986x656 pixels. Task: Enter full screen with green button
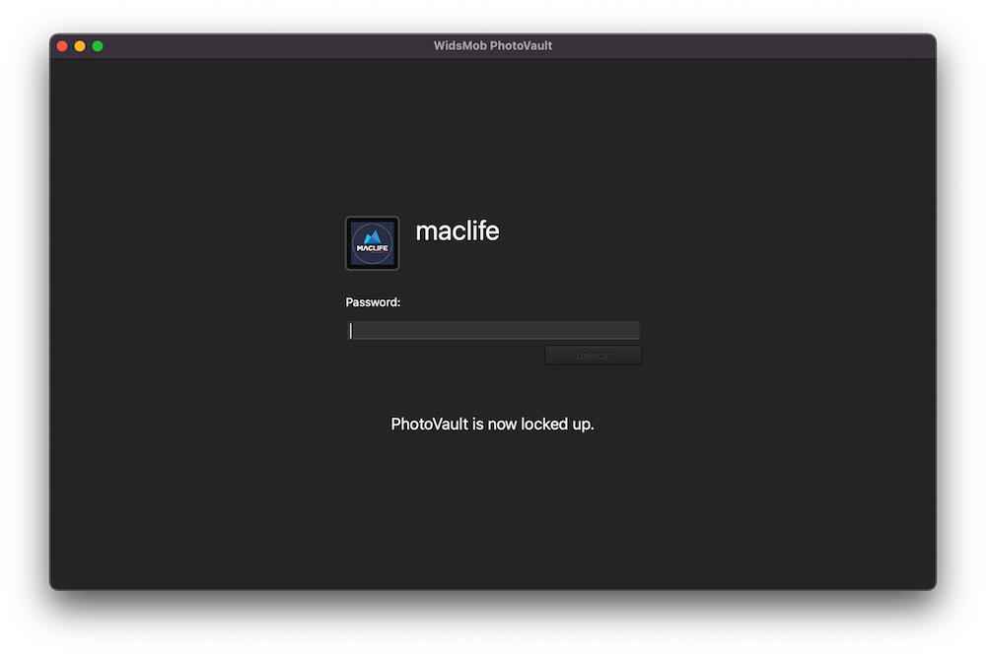click(x=98, y=46)
